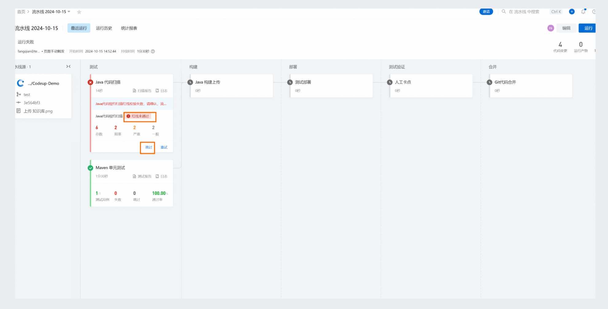Click 跳过 skip on Java 代码扫描
Viewport: 608px width, 309px height.
click(149, 147)
